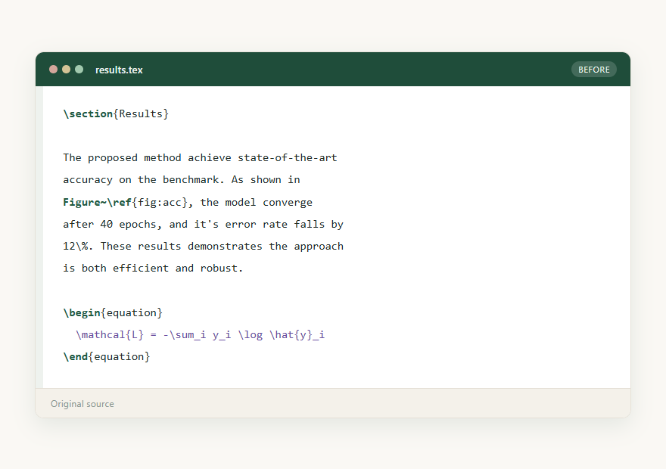This screenshot has height=469, width=666.
Task: Click the 'Original source' footer caption
Action: pyautogui.click(x=82, y=404)
